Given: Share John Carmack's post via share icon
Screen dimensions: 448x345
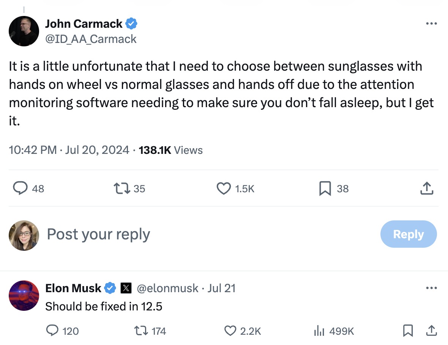Looking at the screenshot, I should 427,188.
